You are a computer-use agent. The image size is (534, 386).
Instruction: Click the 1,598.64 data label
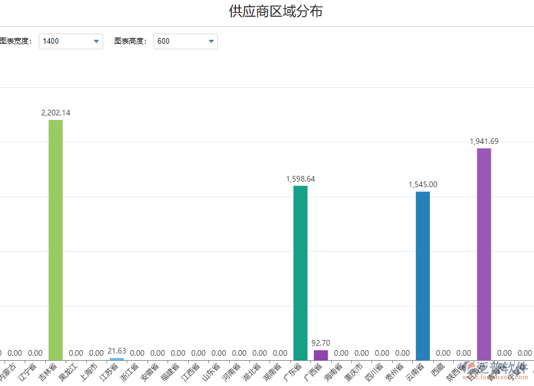tap(300, 179)
